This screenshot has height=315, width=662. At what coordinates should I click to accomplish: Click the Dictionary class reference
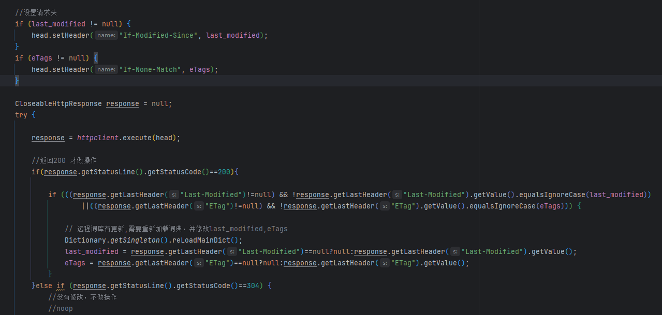[85, 241]
